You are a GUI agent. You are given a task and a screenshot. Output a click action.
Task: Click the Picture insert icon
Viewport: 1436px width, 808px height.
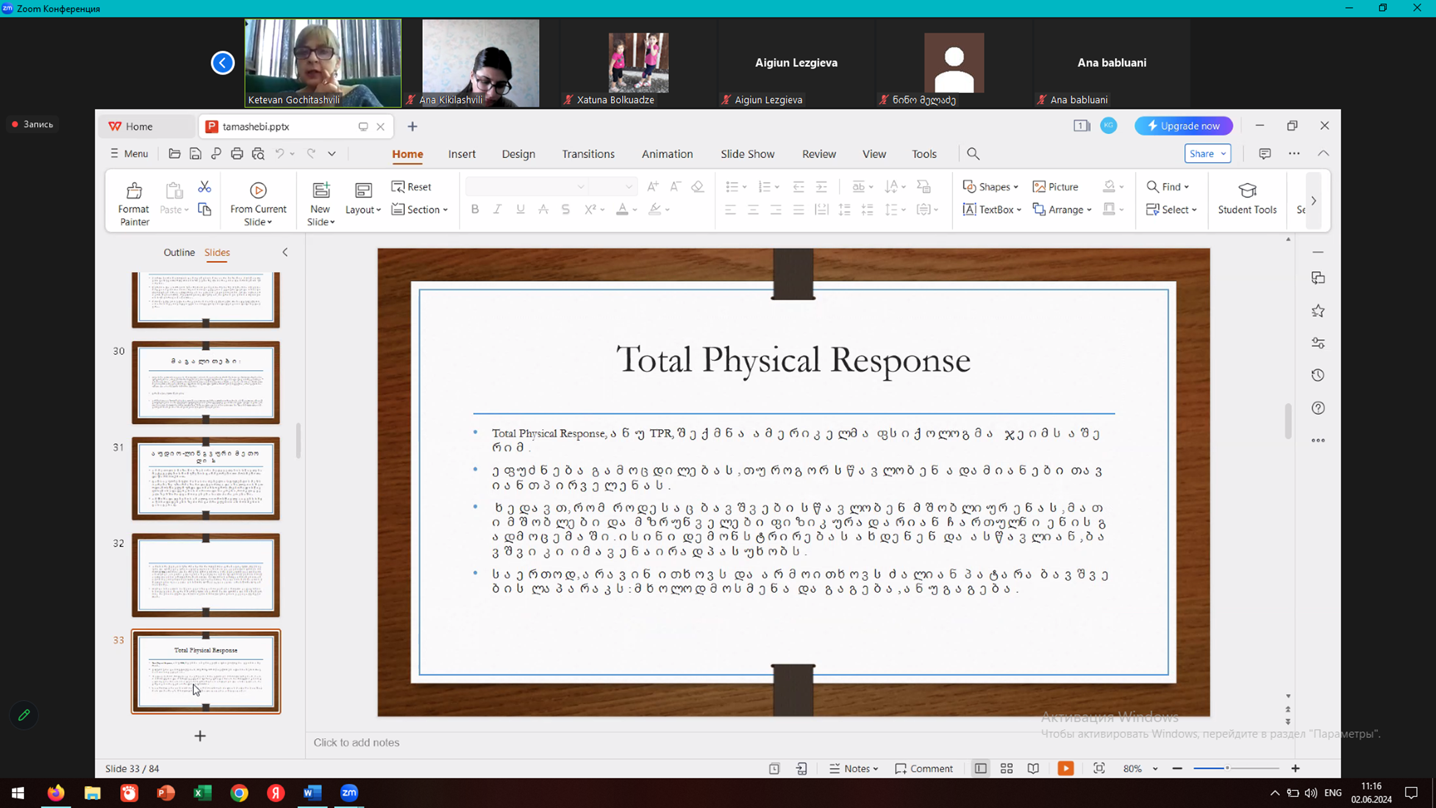point(1056,187)
